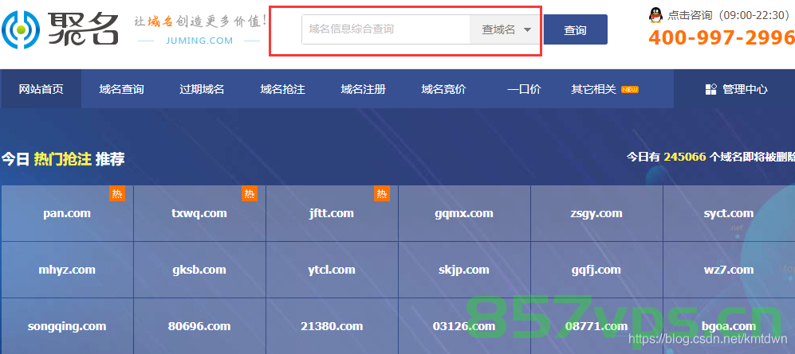Open the 域名注册 nav menu
795x354 pixels.
pyautogui.click(x=363, y=90)
